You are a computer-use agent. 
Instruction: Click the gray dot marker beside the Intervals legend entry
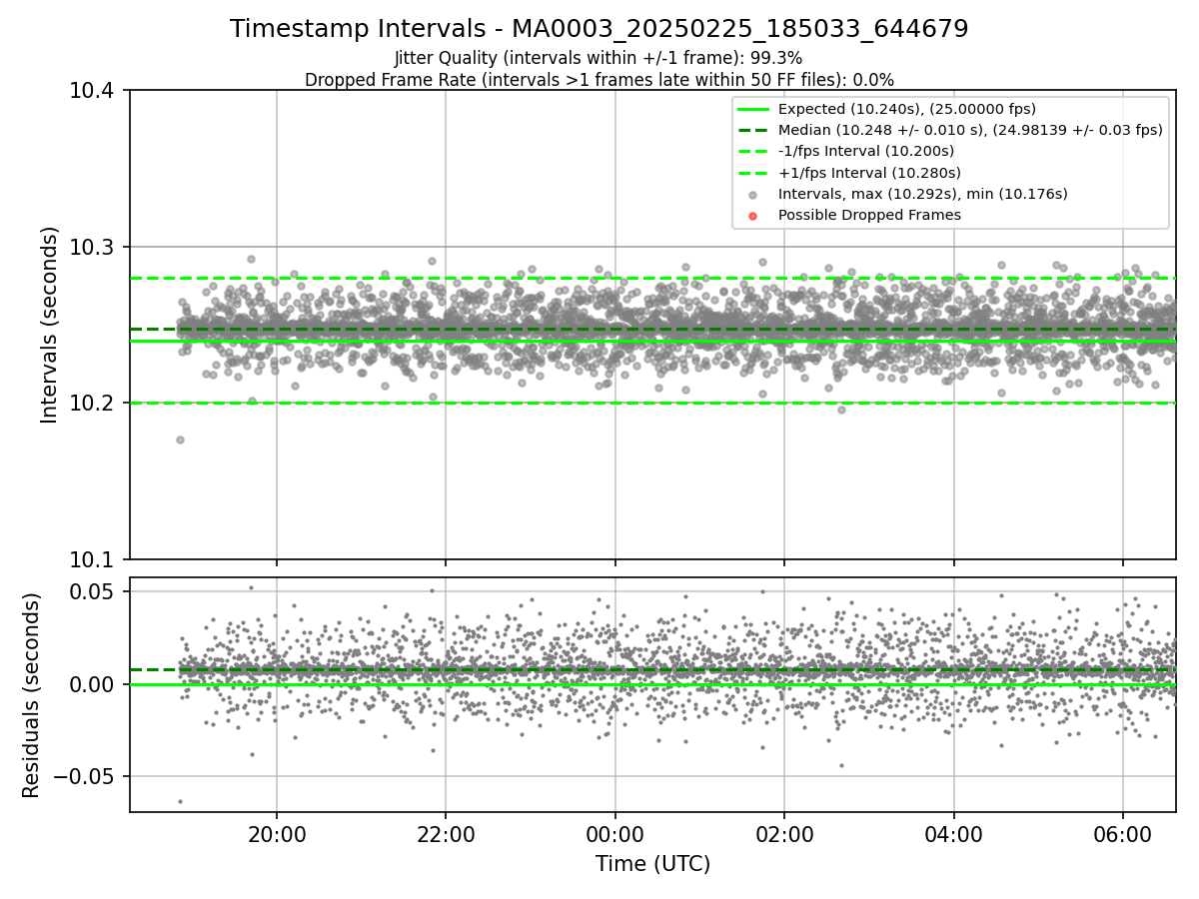click(753, 195)
